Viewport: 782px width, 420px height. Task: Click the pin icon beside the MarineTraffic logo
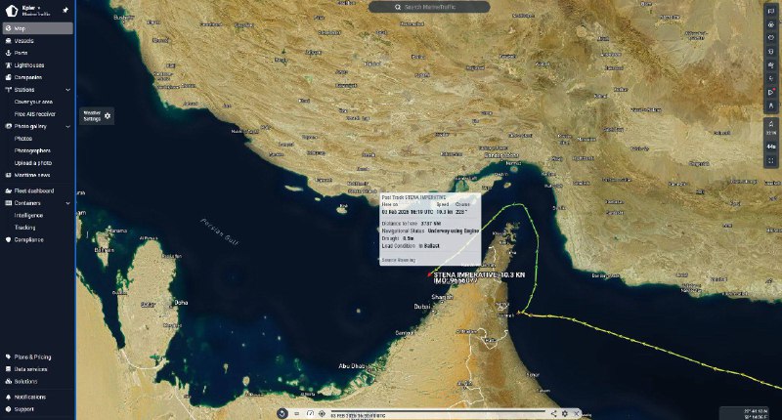pos(65,9)
